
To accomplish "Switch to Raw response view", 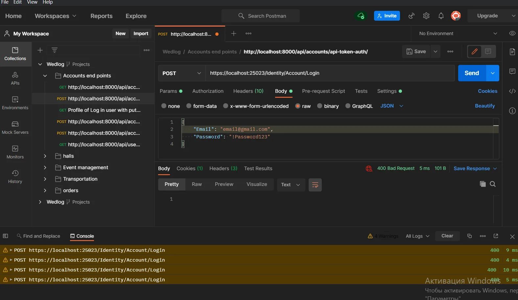I will coord(197,184).
